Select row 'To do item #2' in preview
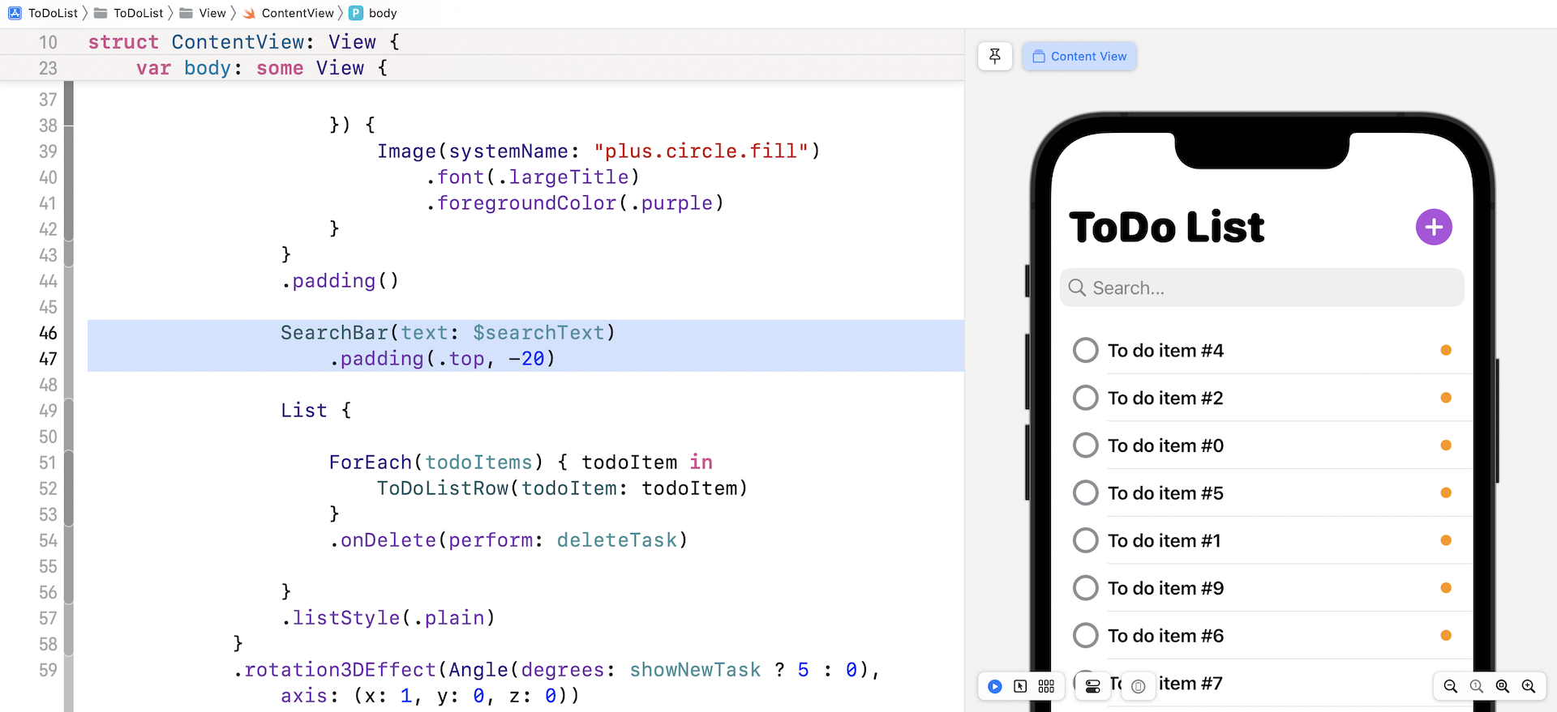This screenshot has width=1557, height=712. tap(1262, 398)
